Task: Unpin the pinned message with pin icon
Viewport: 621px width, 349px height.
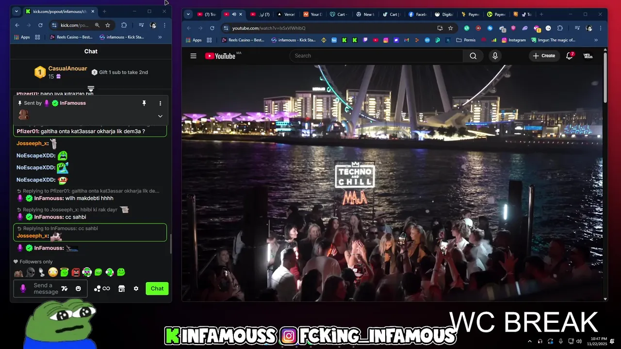Action: click(x=144, y=103)
